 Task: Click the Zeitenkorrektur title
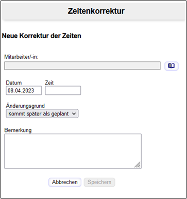pyautogui.click(x=96, y=11)
